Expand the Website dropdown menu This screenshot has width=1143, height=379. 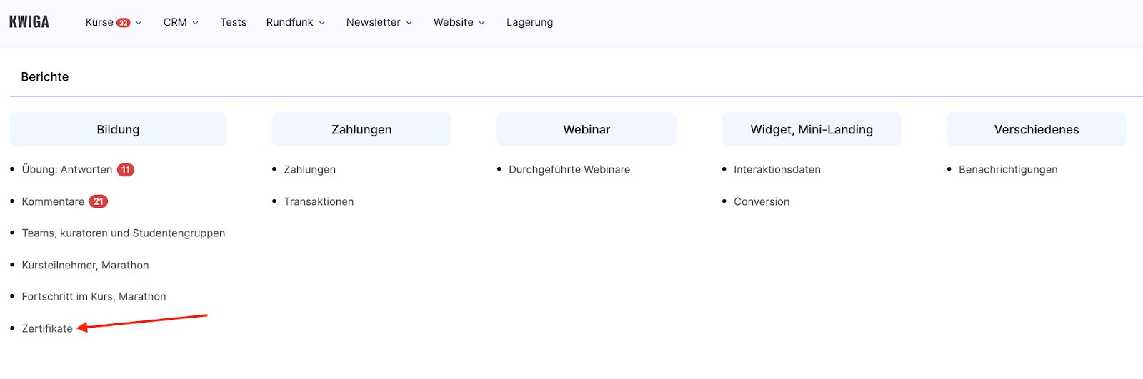(x=459, y=22)
